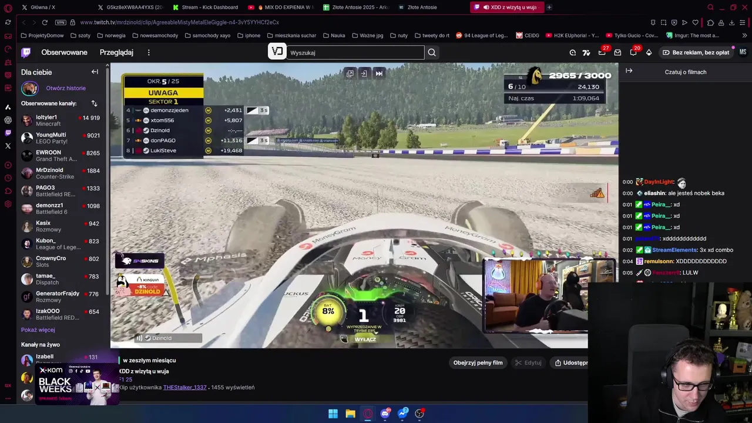Click the Udostępnij share button
The width and height of the screenshot is (752, 423).
(x=570, y=362)
